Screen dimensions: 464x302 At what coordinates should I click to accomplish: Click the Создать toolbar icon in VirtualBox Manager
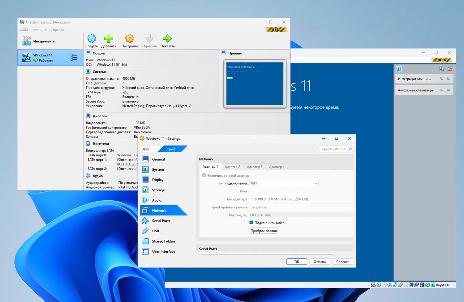[x=92, y=39]
